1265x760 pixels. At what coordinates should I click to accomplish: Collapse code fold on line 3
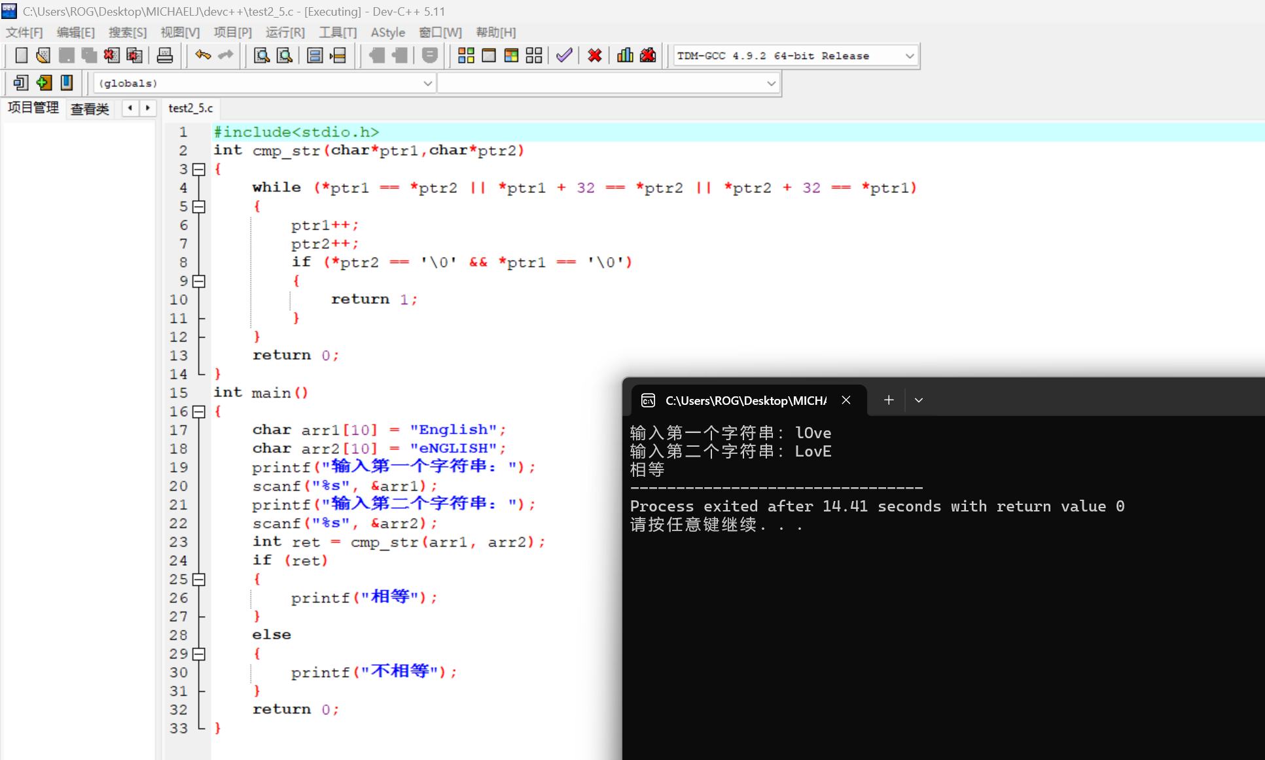point(200,169)
